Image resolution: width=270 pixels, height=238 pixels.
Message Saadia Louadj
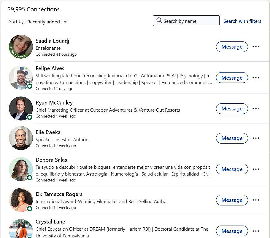click(x=232, y=47)
